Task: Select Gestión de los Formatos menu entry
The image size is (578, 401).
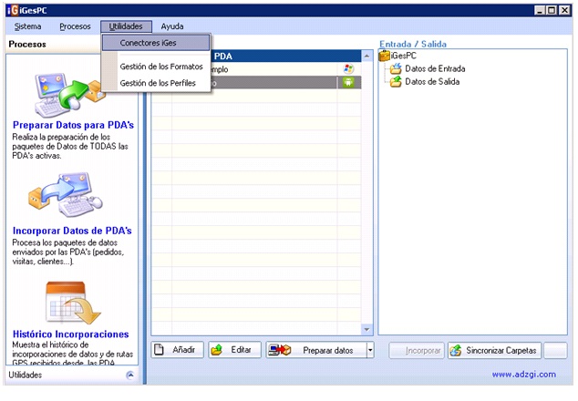Action: coord(161,67)
